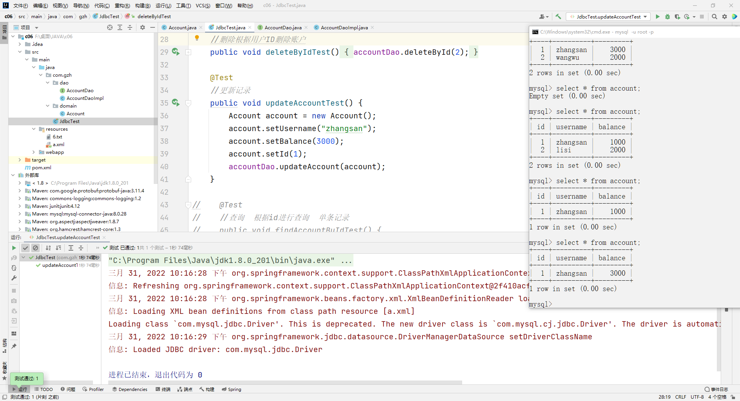Select a.xml in resources folder
Image resolution: width=740 pixels, height=401 pixels.
pyautogui.click(x=58, y=145)
